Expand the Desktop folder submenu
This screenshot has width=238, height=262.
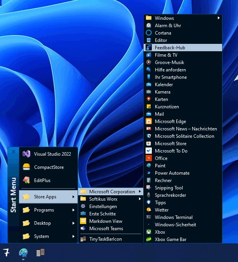pos(73,223)
